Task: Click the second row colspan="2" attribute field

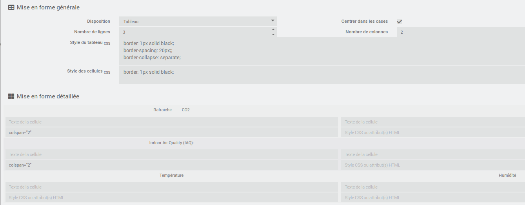Action: coord(172,165)
